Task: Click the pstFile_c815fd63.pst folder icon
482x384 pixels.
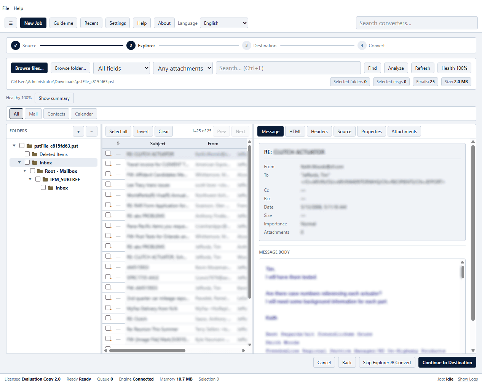Action: [29, 146]
